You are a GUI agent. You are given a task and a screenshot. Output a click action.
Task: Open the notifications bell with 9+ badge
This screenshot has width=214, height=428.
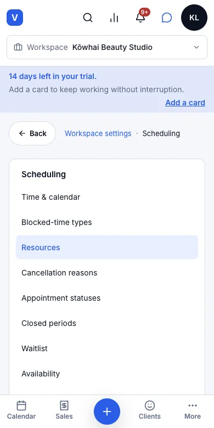click(x=140, y=18)
